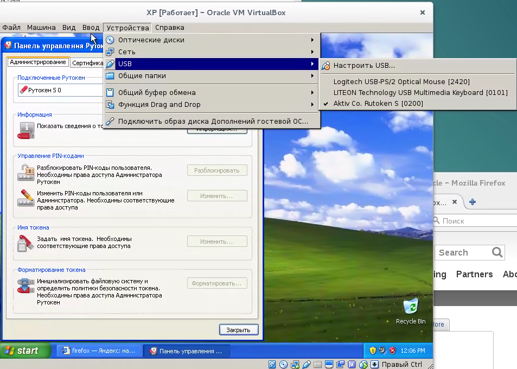Click the Windows Security Alert tray icon

coord(393,351)
